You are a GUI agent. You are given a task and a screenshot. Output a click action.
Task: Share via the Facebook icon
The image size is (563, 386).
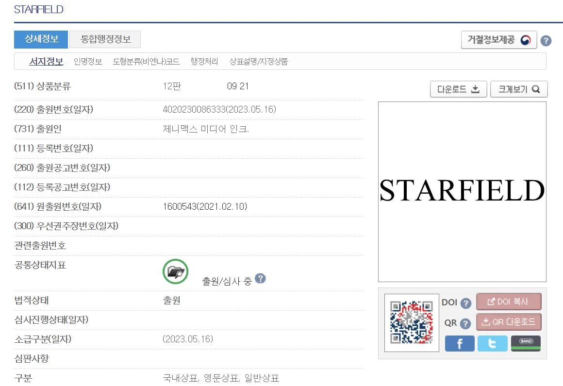point(460,344)
